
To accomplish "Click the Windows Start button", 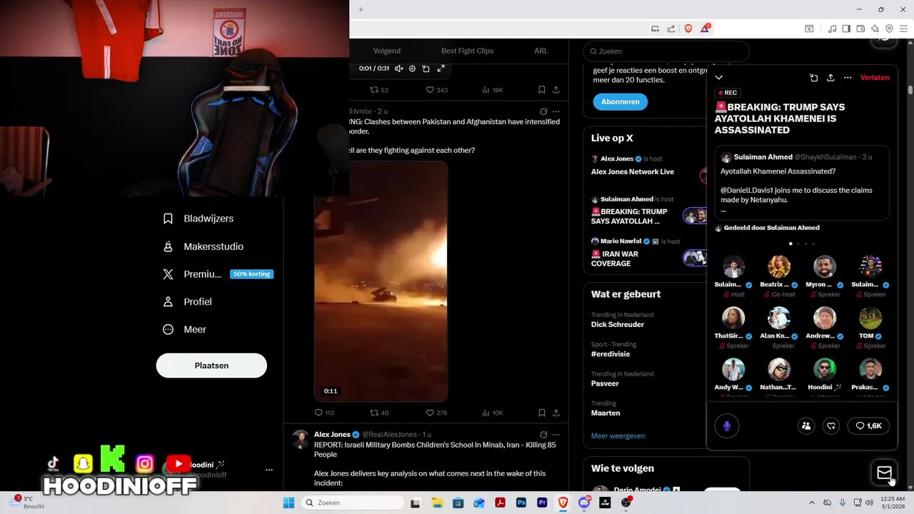I will [x=288, y=503].
